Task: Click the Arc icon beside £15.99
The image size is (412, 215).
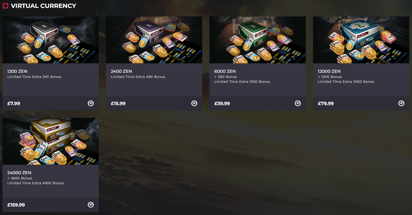Action: (194, 103)
